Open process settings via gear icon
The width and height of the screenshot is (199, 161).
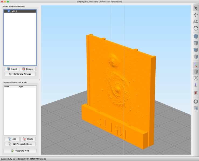(195, 101)
